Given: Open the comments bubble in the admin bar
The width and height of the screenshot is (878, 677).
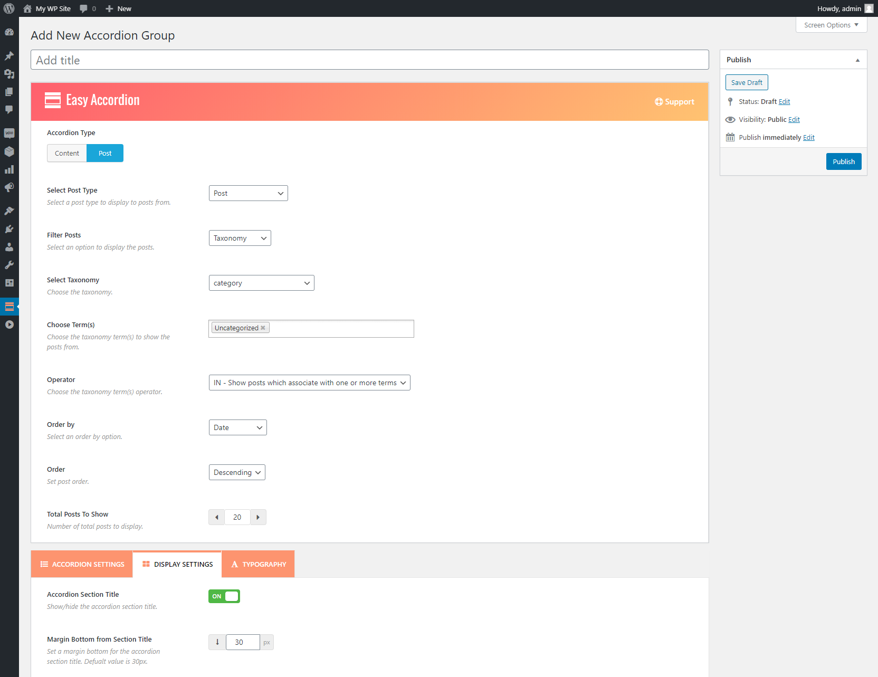Looking at the screenshot, I should [x=83, y=8].
